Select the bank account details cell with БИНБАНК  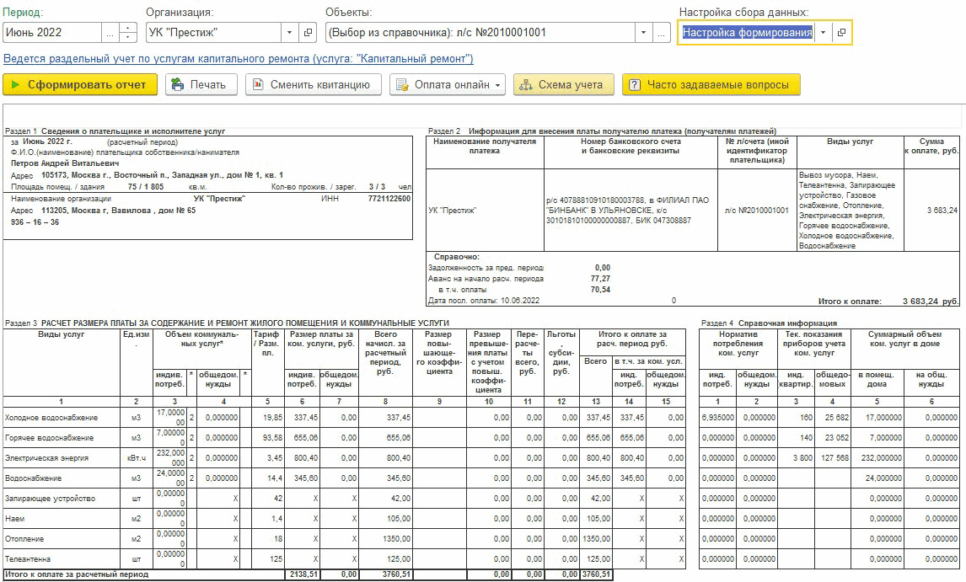point(631,210)
